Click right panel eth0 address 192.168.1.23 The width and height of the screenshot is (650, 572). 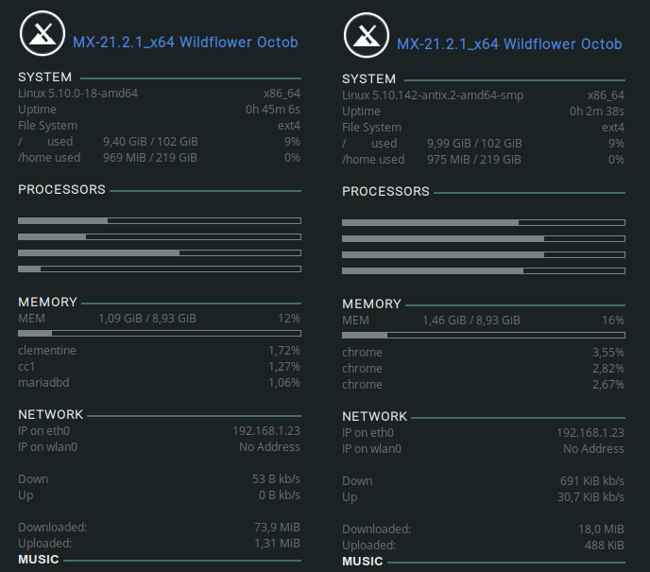click(590, 433)
